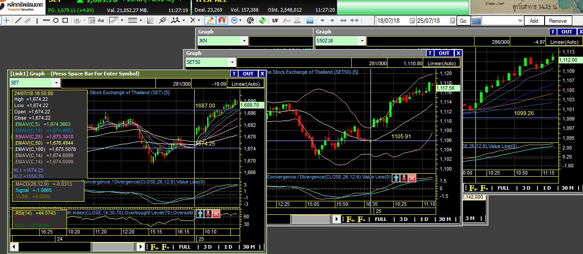
Task: Click the Remove button
Action: 558,21
